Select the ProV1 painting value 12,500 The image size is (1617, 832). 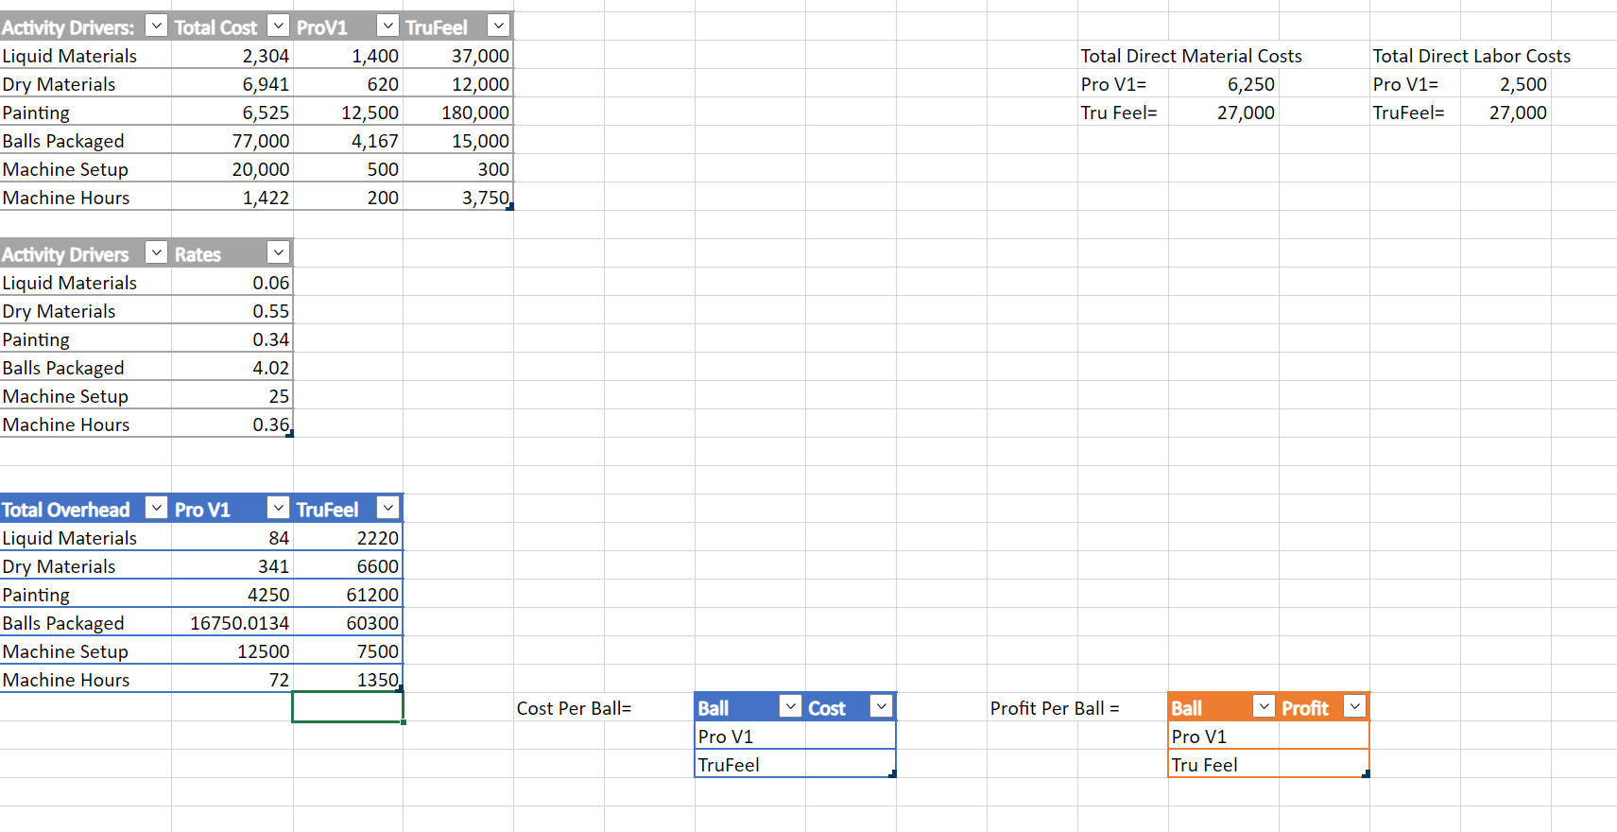tap(349, 113)
